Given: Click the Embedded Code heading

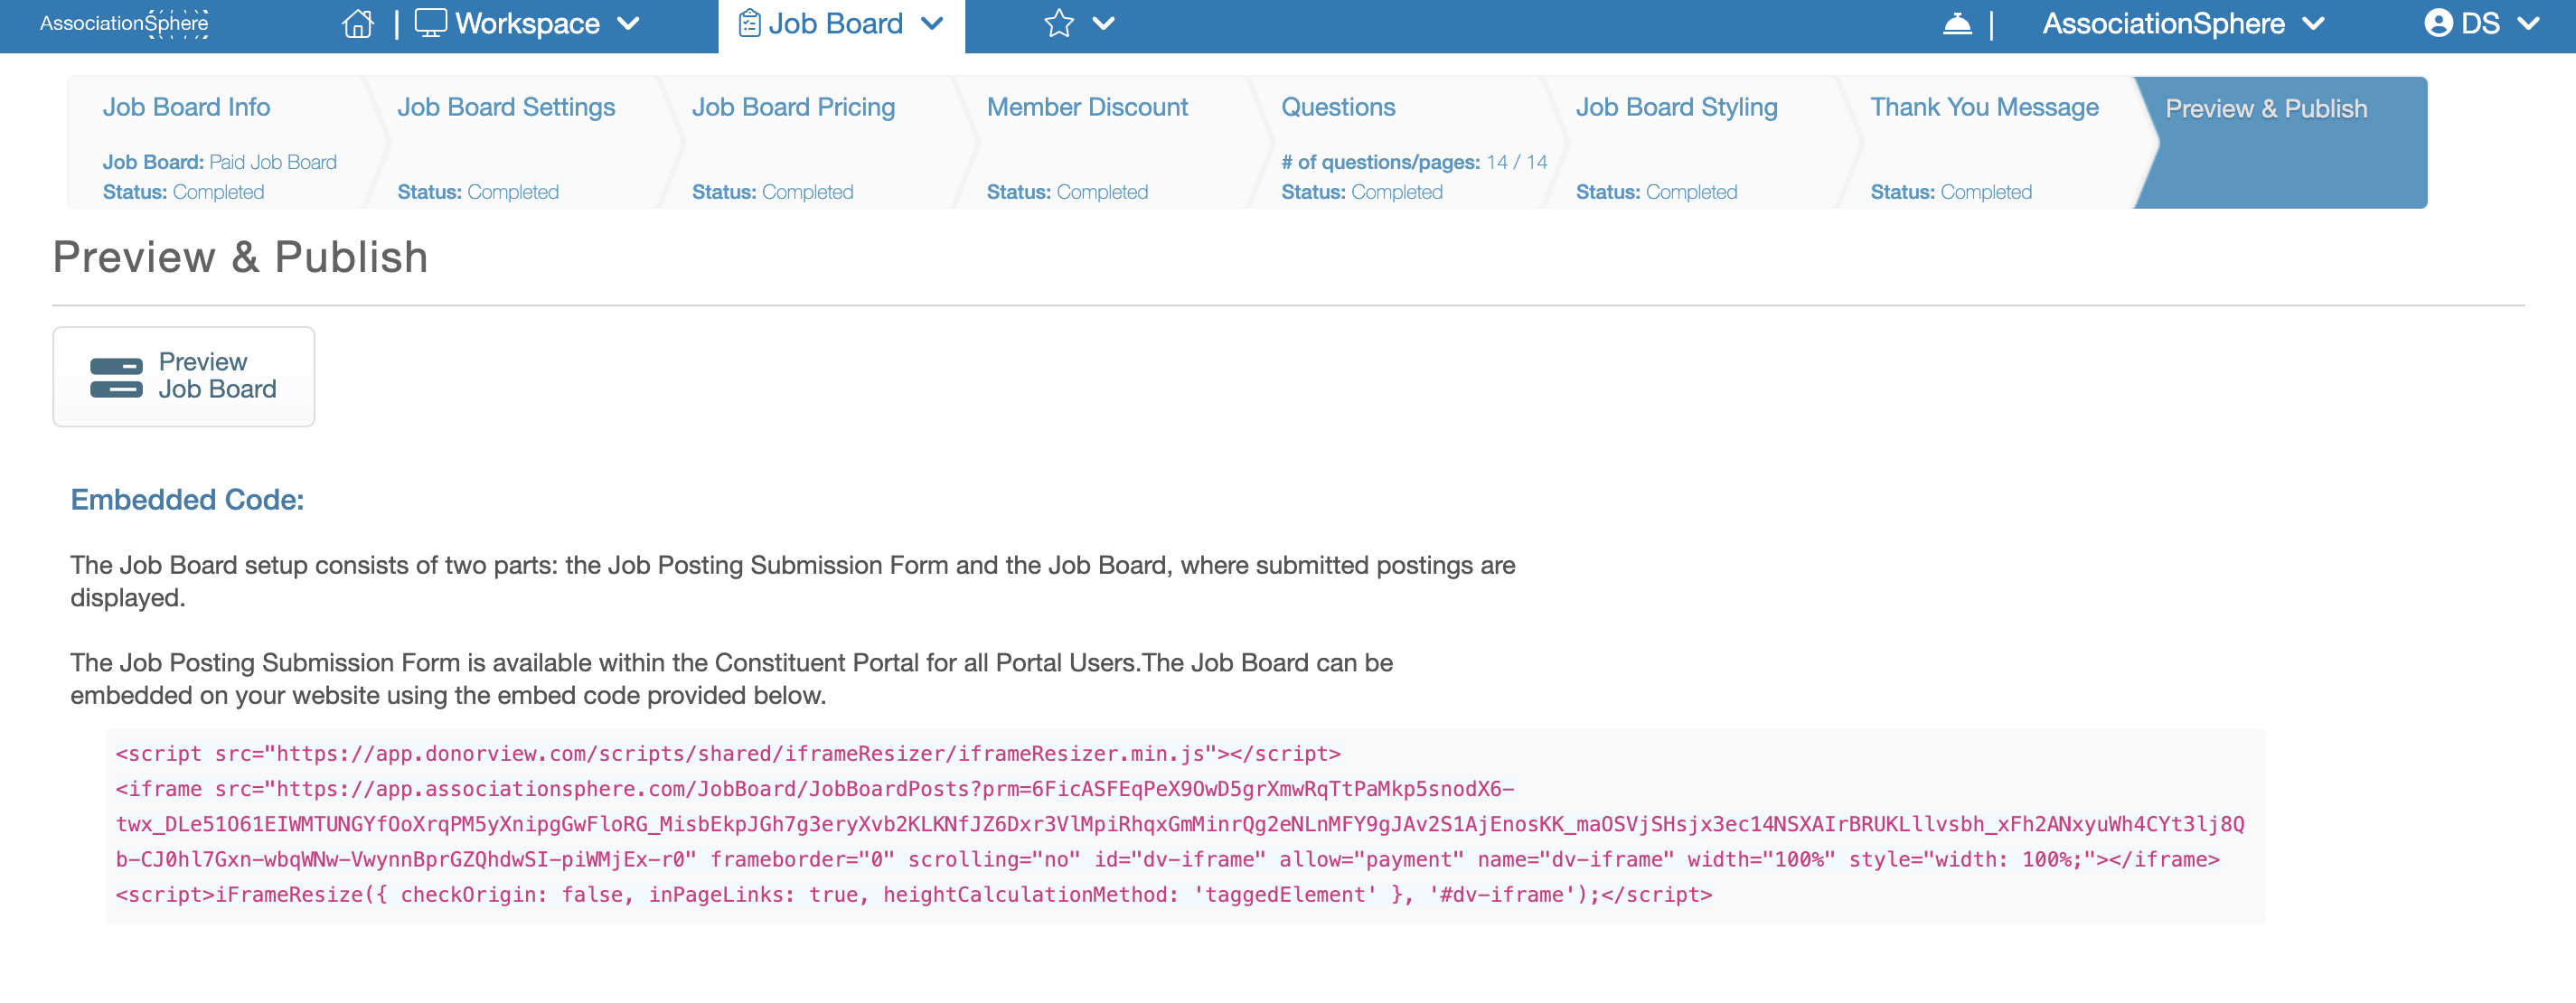Looking at the screenshot, I should click(x=187, y=500).
